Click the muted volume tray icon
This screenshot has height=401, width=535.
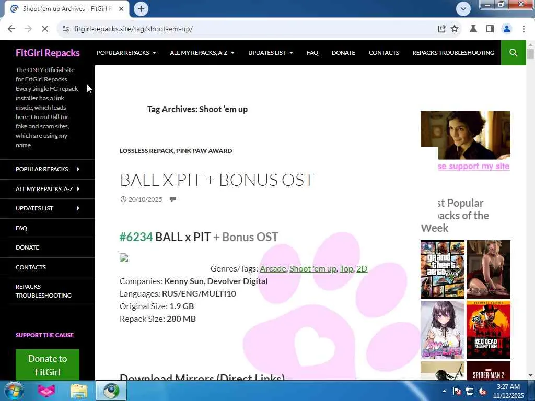tap(482, 391)
